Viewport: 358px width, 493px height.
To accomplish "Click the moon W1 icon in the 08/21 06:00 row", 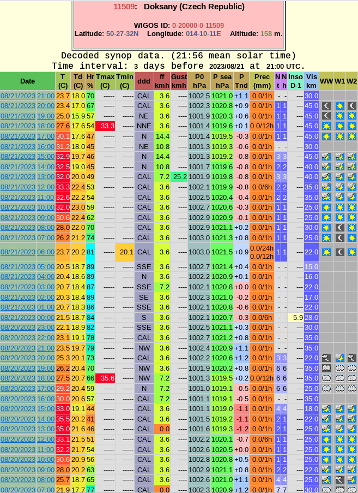I will pos(339,252).
